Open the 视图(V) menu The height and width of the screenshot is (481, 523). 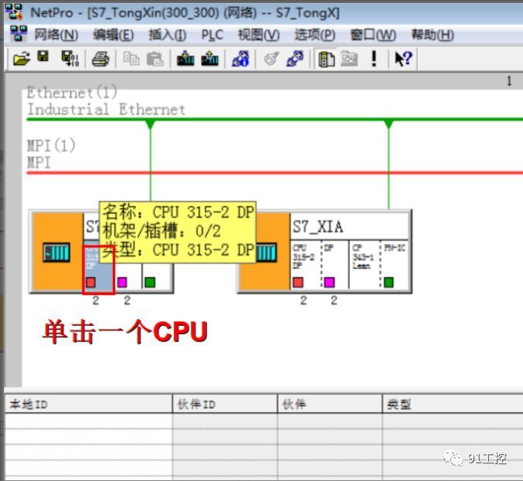click(258, 35)
